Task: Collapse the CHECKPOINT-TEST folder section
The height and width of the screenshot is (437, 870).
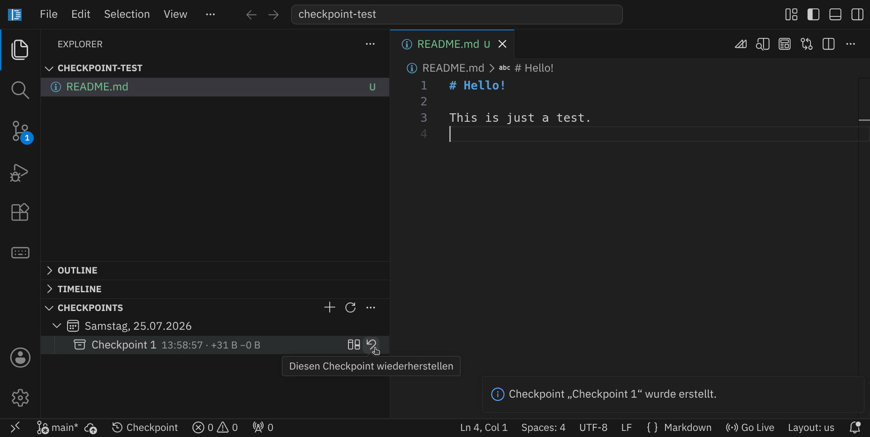Action: point(215,68)
